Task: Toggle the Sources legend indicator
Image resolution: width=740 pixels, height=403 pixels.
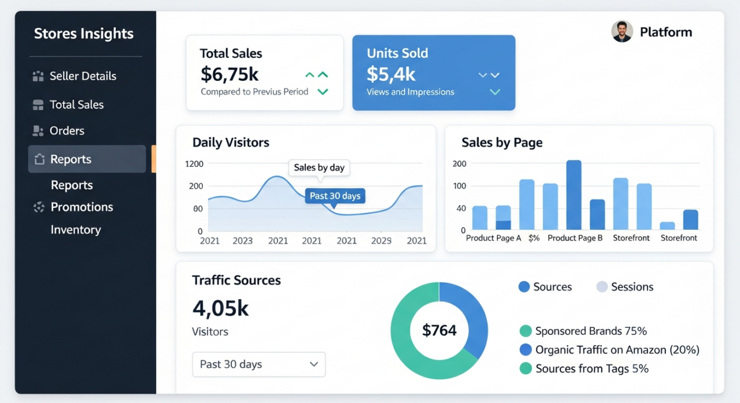Action: point(524,286)
